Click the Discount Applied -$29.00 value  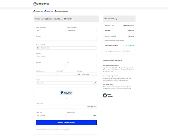coord(131,36)
